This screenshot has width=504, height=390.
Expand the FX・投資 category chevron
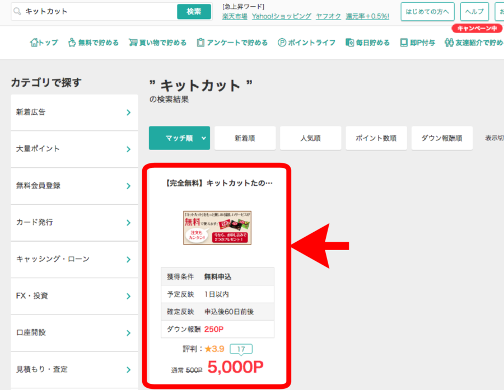pos(129,296)
